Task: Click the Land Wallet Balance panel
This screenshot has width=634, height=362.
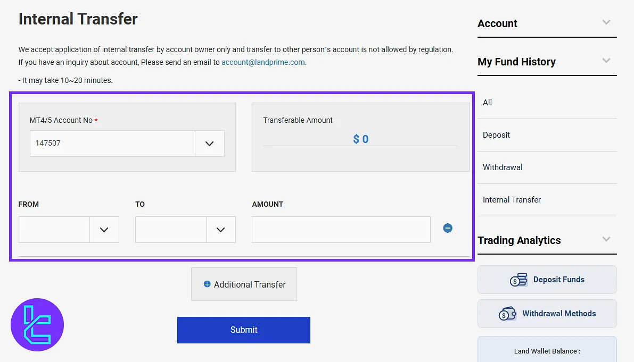Action: pyautogui.click(x=547, y=350)
